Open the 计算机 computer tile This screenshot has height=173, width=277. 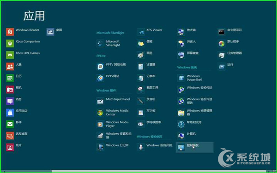click(187, 136)
